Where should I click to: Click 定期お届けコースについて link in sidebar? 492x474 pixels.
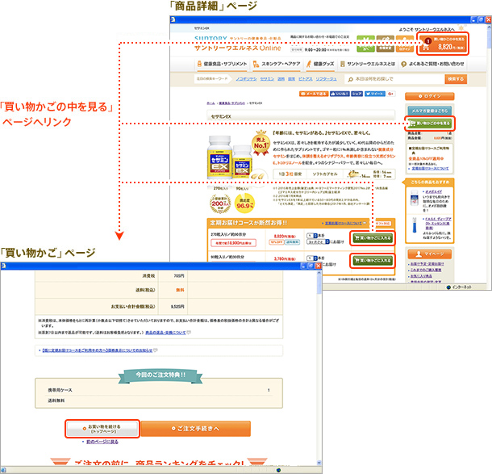click(430, 169)
